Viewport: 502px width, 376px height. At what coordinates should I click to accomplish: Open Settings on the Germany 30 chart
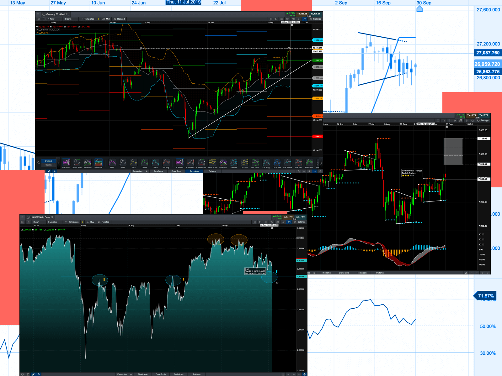(x=316, y=19)
